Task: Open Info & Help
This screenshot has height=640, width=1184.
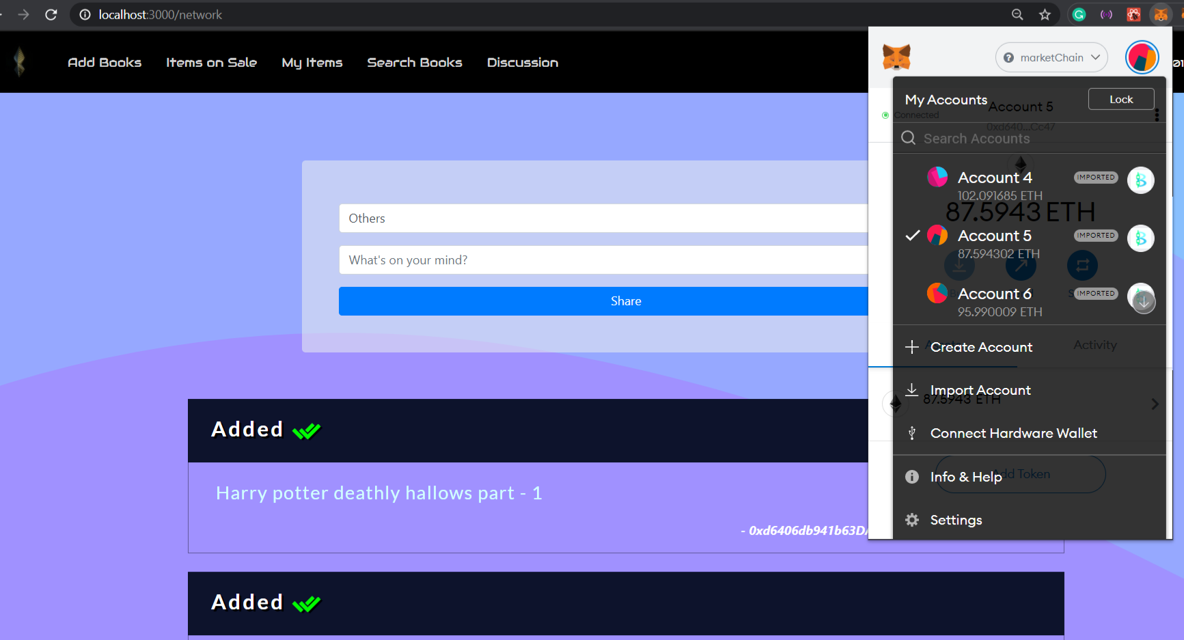Action: (1029, 477)
